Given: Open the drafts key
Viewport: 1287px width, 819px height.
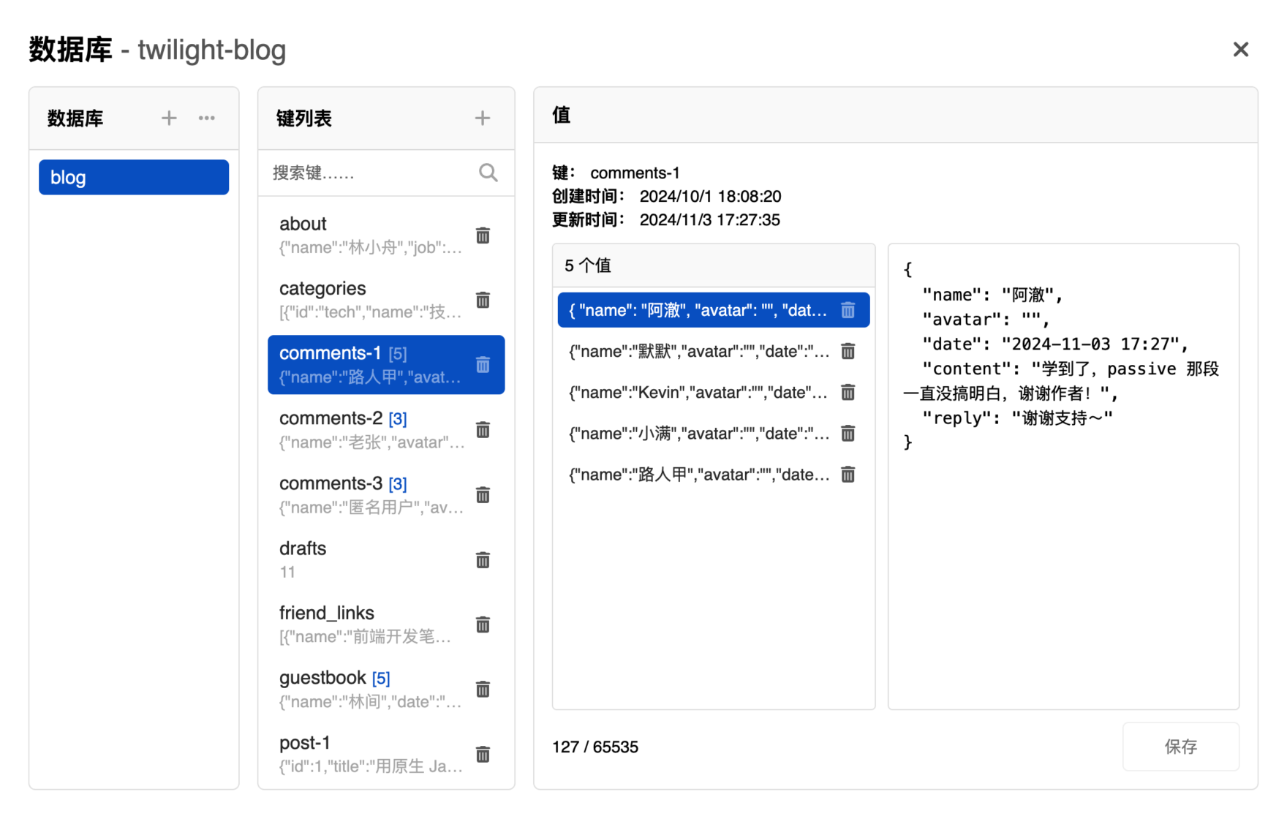Looking at the screenshot, I should pyautogui.click(x=386, y=560).
